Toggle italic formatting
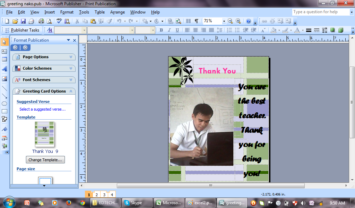 tap(169, 30)
